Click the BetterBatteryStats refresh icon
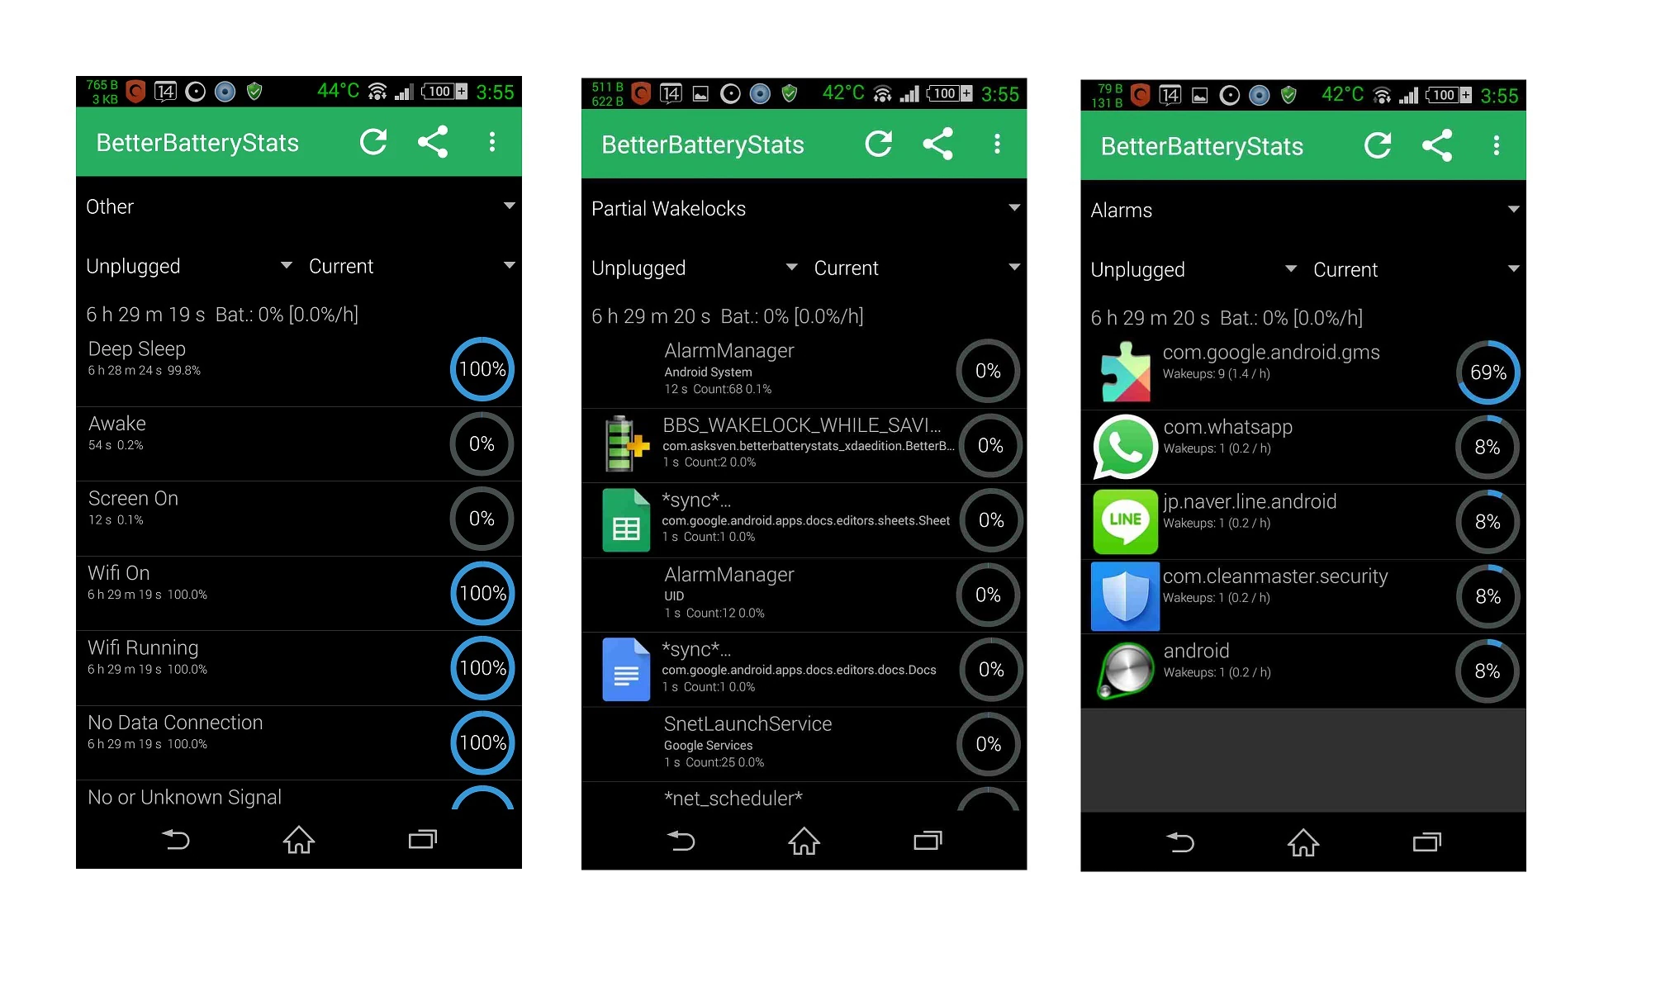This screenshot has height=991, width=1675. click(377, 143)
